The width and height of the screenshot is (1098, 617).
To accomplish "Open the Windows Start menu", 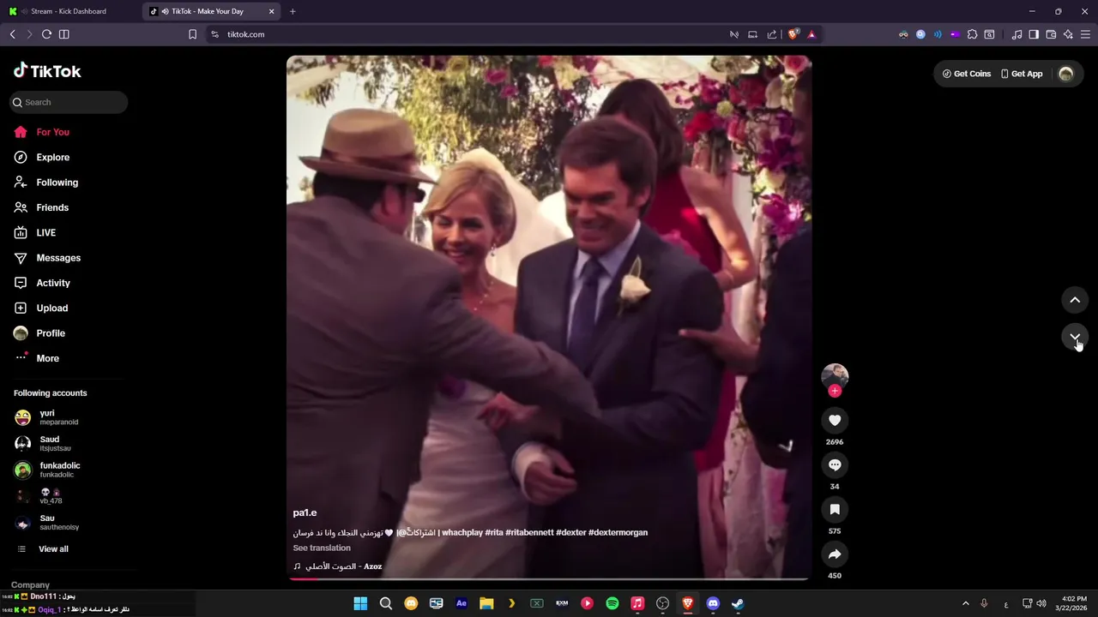I will pyautogui.click(x=360, y=603).
